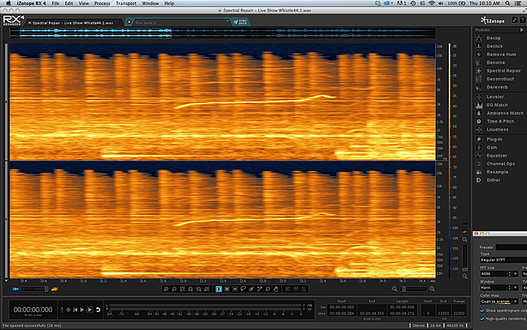Open the Presets dropdown field
The width and height of the screenshot is (527, 330).
pos(511,247)
